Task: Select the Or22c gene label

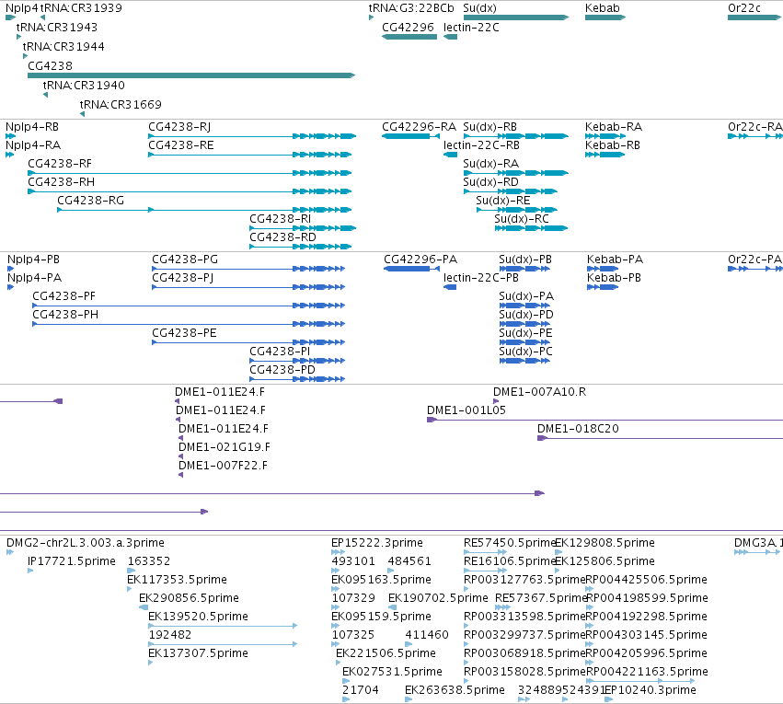Action: coord(744,8)
